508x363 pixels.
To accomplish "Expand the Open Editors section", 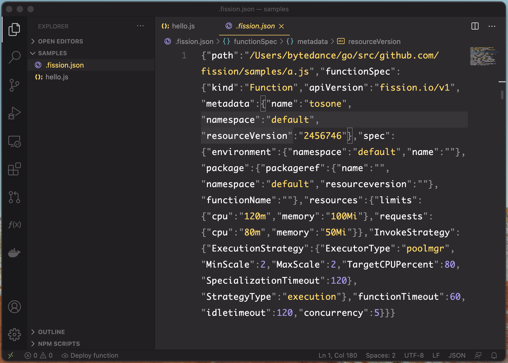I will pos(60,41).
